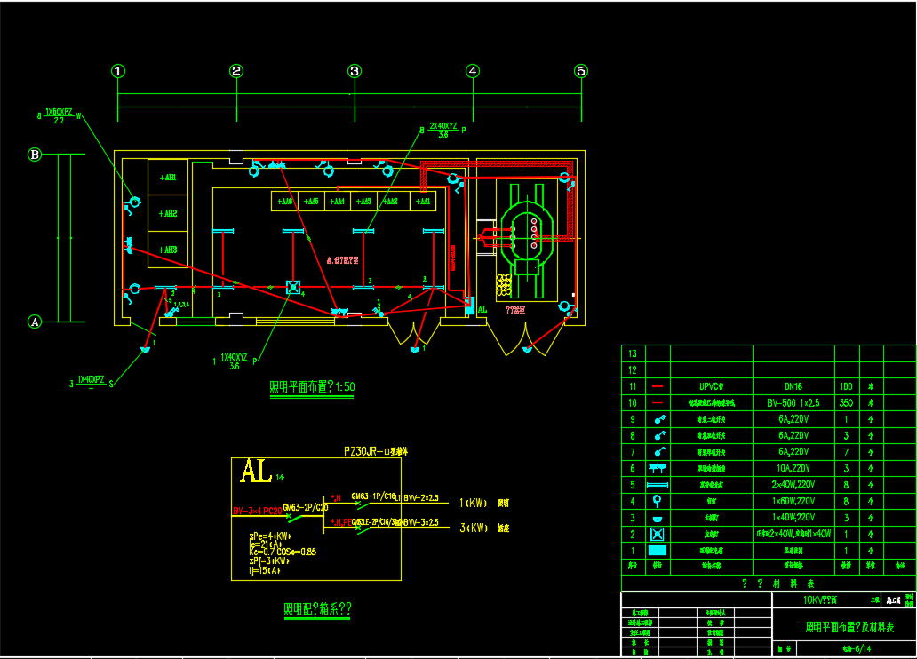917x659 pixels.
Task: Click the BVV-3×2.5 circuit cable label
Action: tap(421, 522)
